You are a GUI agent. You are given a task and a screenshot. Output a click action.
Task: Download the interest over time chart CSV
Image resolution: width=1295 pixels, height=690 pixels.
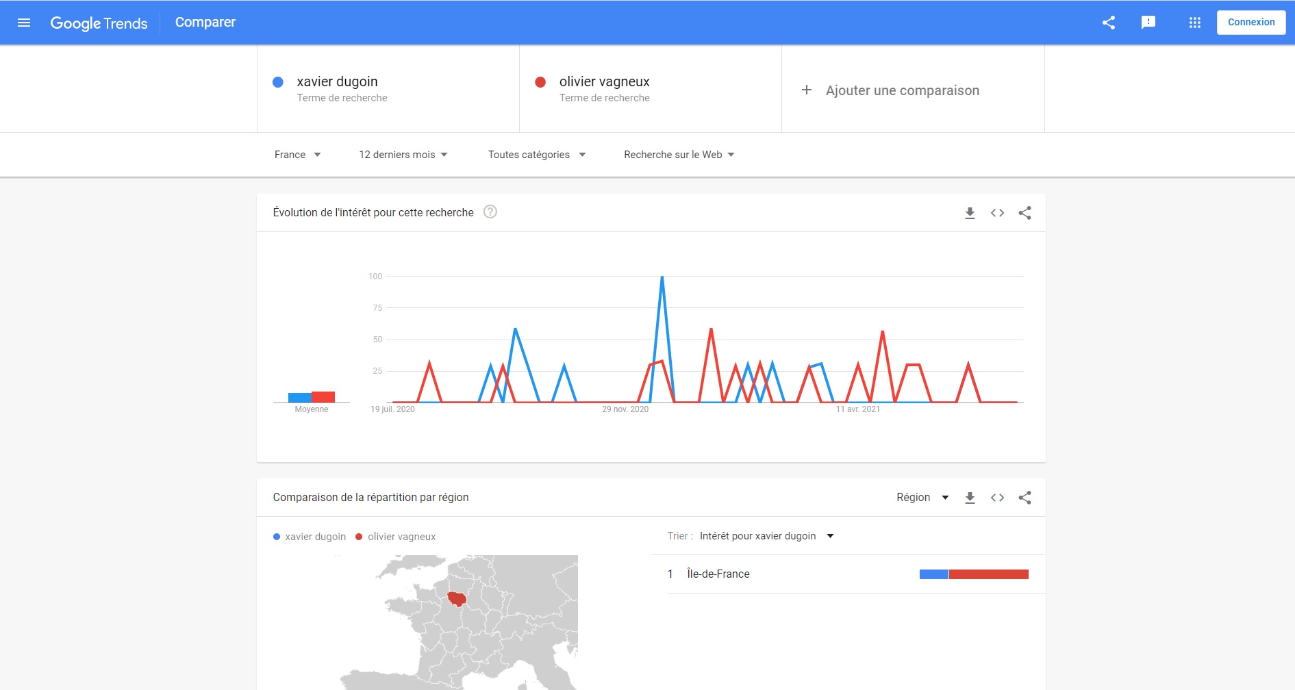point(970,213)
